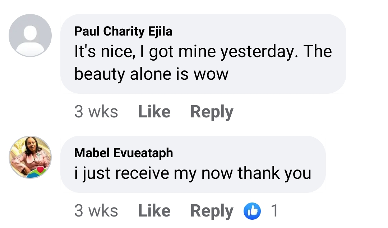Viewport: 388px width, 228px height.
Task: Click the text "i just receive my now thank you"
Action: click(193, 173)
